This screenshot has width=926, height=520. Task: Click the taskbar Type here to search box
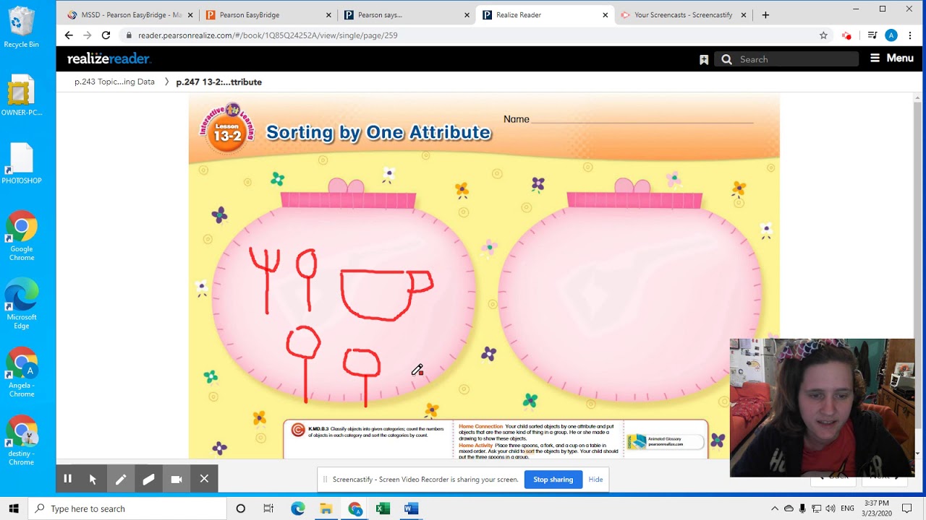pos(127,508)
